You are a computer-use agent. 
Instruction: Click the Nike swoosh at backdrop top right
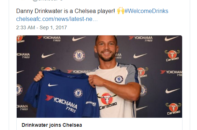[x=172, y=38]
